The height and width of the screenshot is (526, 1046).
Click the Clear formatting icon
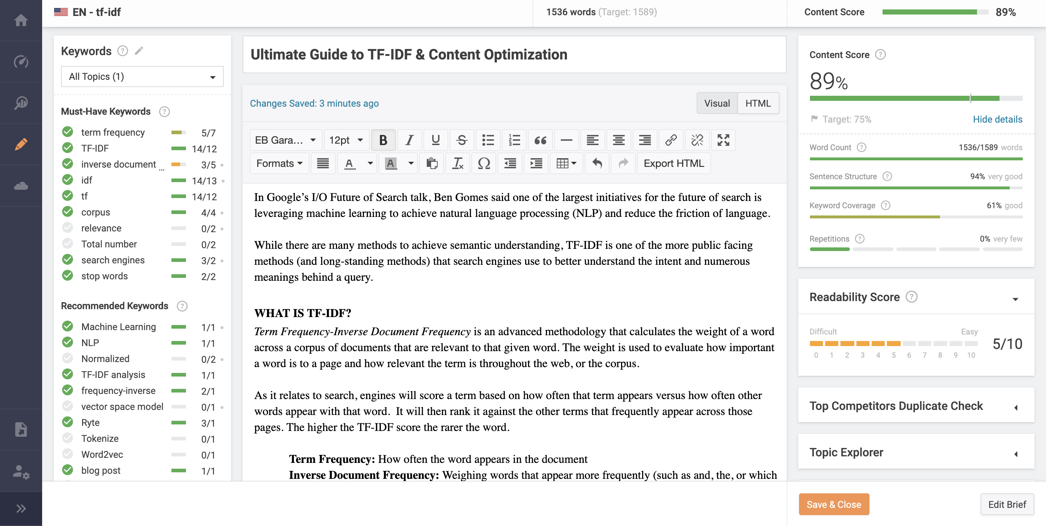(x=458, y=164)
